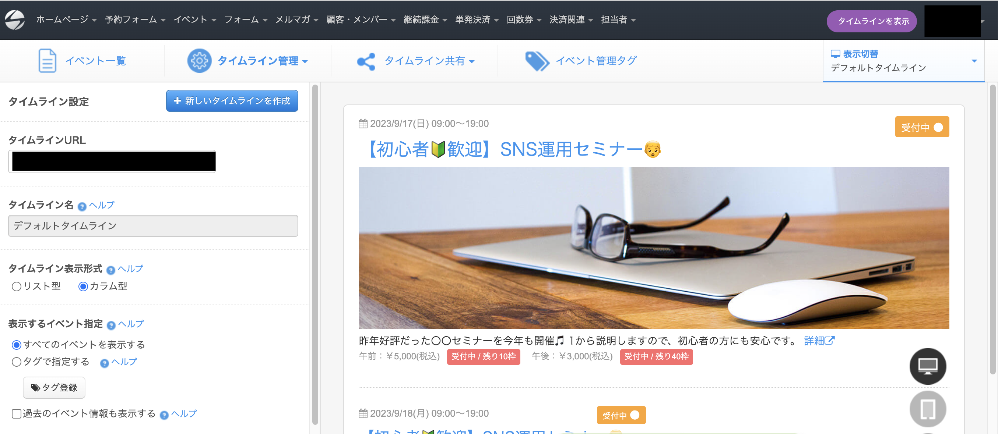Open the タイムライン共有 dropdown arrow
Screen dimensions: 998x434
pos(472,62)
